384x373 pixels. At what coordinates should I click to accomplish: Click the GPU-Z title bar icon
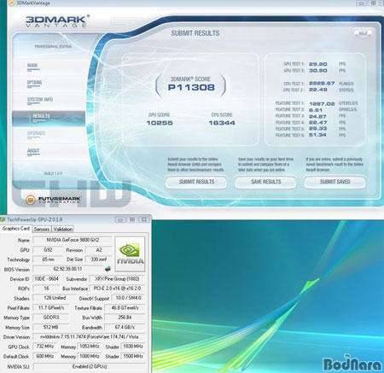click(x=3, y=219)
